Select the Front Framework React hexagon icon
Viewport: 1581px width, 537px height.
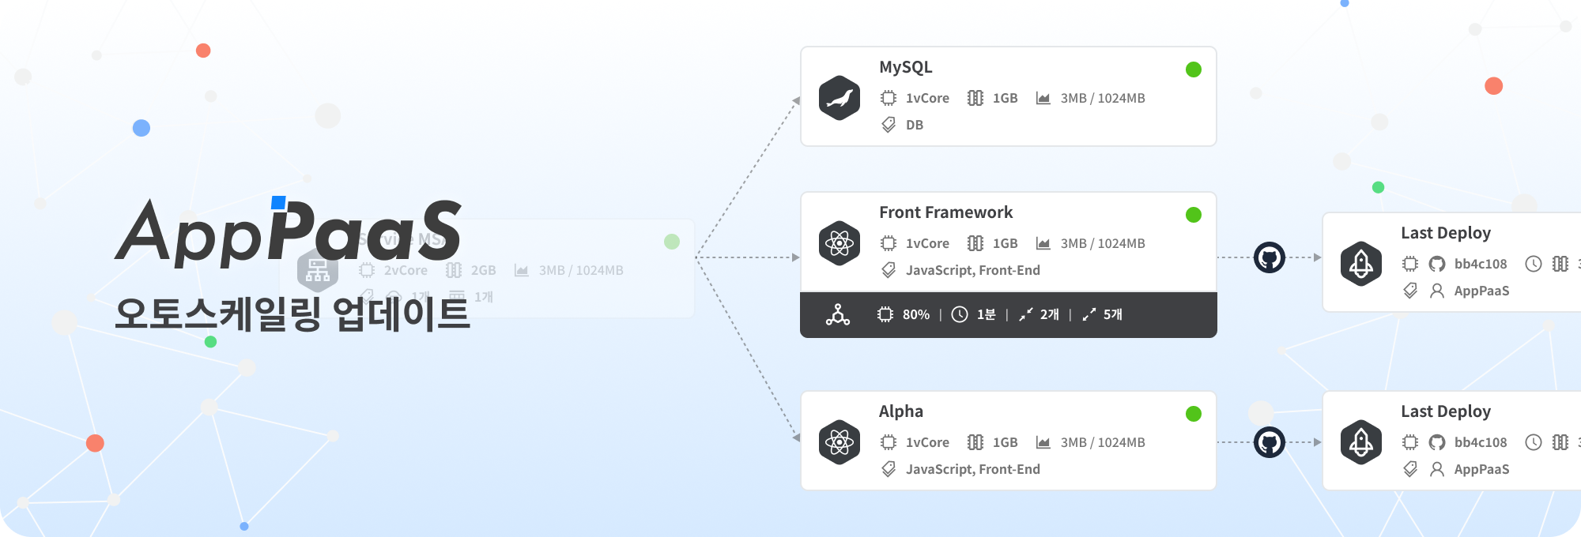point(840,243)
